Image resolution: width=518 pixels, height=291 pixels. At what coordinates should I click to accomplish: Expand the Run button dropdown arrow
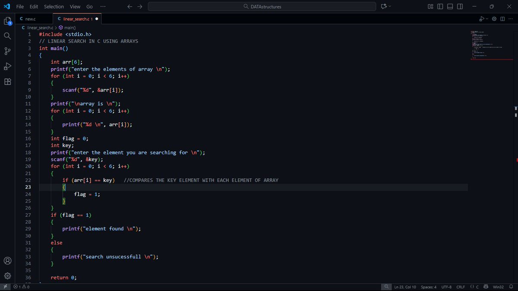point(487,19)
